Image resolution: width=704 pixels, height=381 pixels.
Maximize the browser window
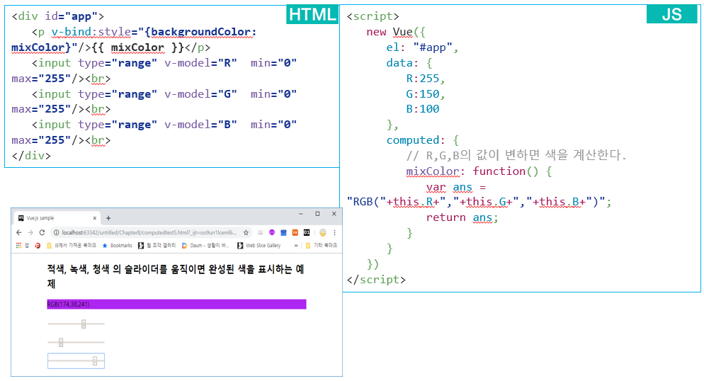point(317,214)
